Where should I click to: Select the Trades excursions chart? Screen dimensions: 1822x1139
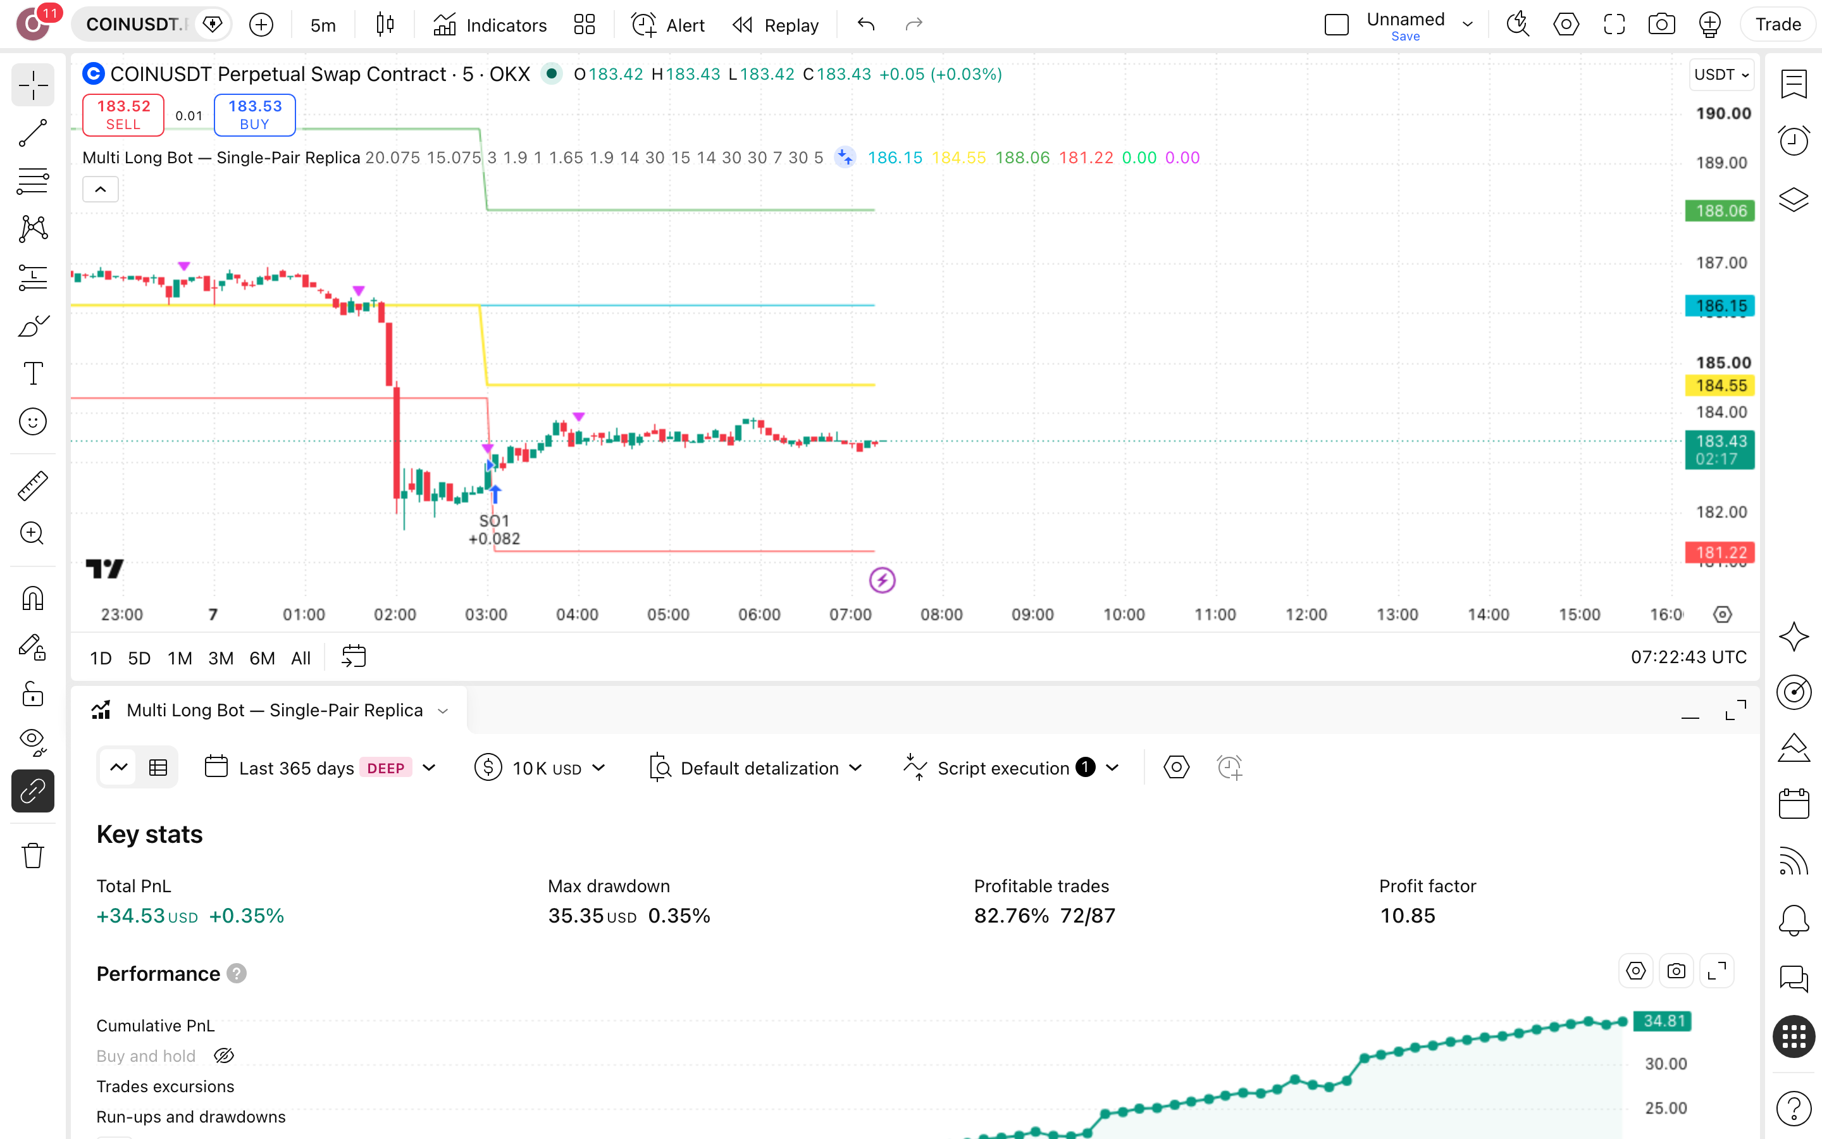pos(165,1086)
